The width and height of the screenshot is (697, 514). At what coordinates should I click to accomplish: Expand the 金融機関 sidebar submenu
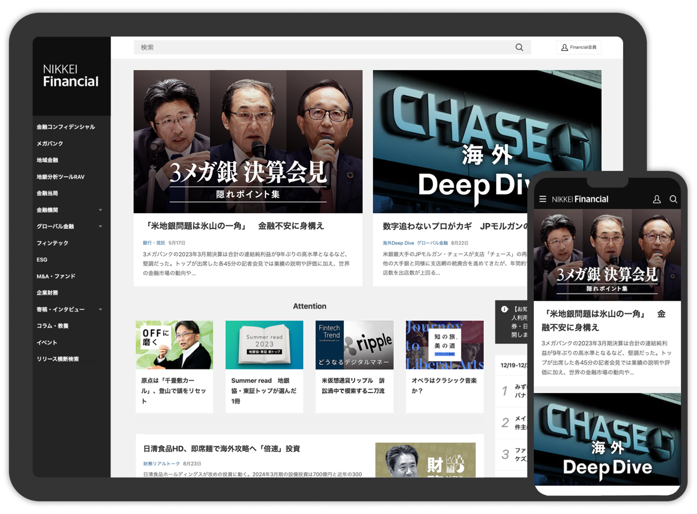tap(100, 210)
